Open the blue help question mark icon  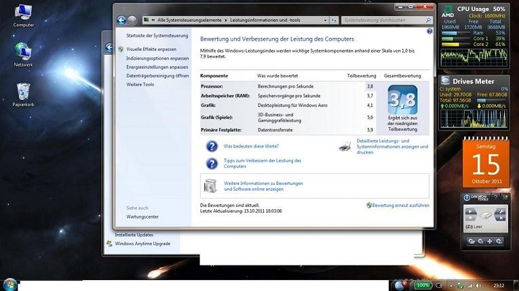coord(429,31)
